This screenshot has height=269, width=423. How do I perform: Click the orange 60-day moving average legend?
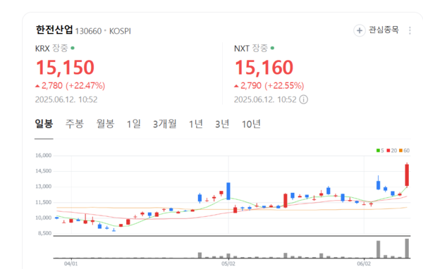[x=405, y=151]
